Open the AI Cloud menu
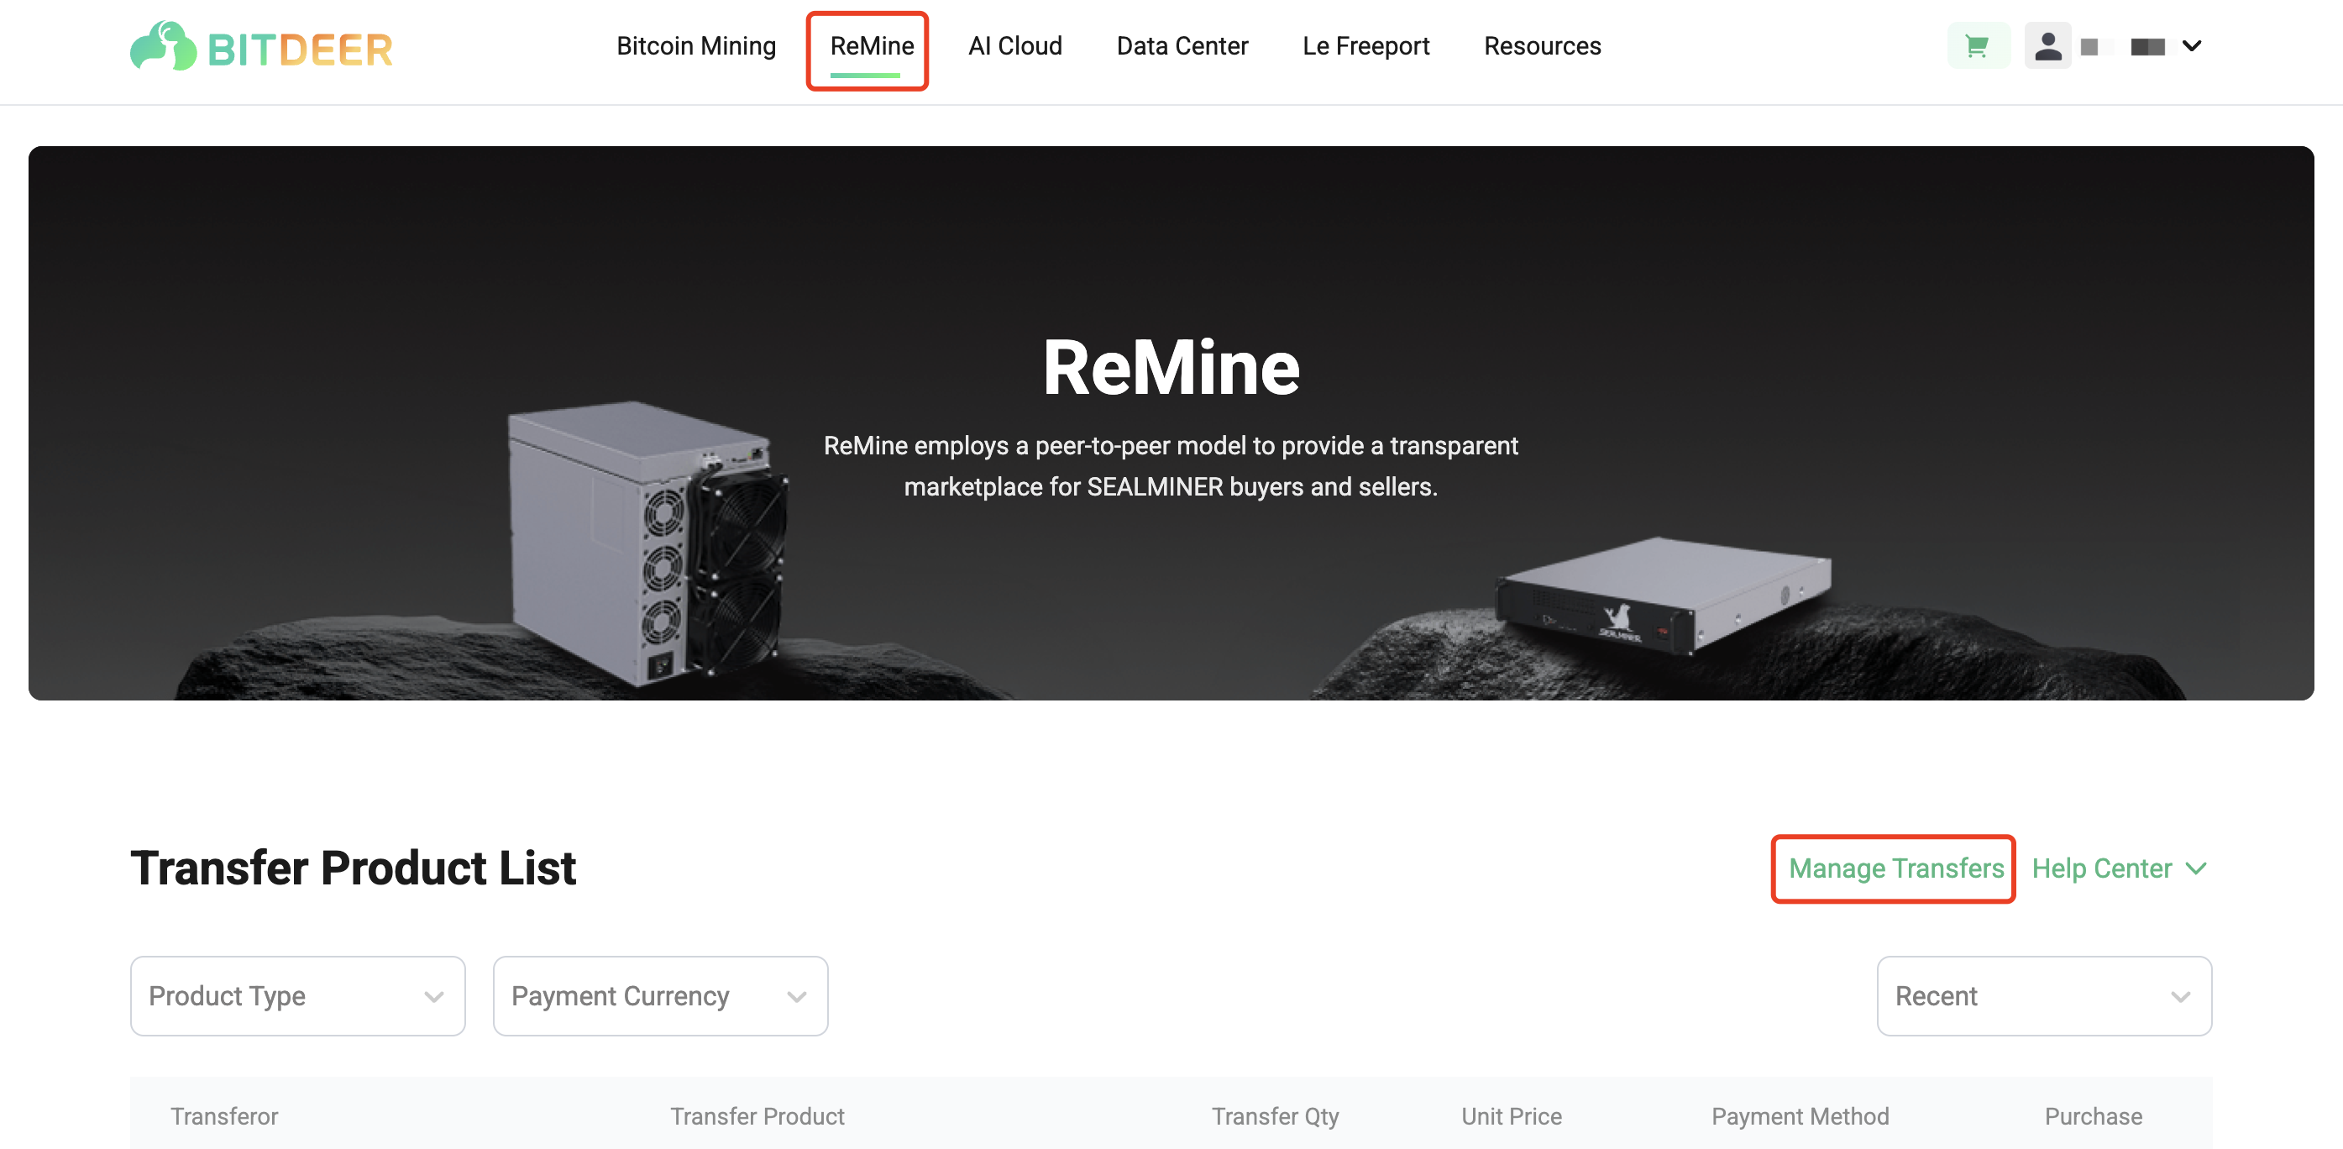2343x1149 pixels. (1015, 46)
